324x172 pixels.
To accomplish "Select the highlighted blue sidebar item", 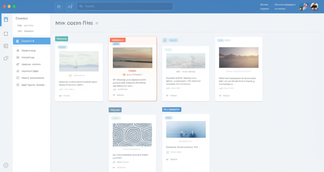I will point(32,41).
